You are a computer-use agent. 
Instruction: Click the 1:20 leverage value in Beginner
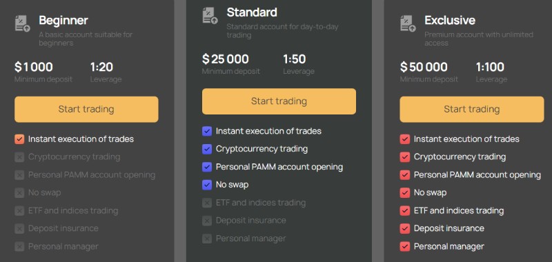pyautogui.click(x=101, y=67)
